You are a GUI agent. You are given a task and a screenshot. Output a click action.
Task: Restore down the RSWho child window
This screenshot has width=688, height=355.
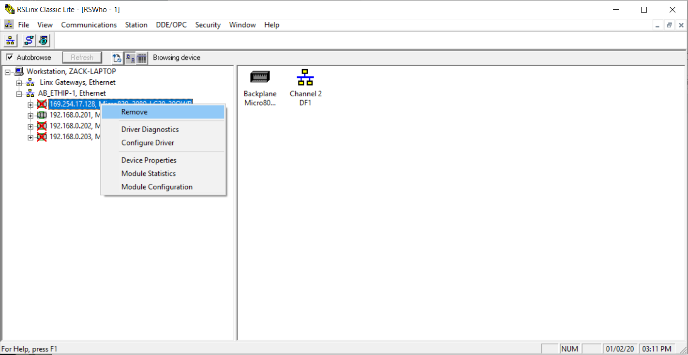click(x=670, y=25)
